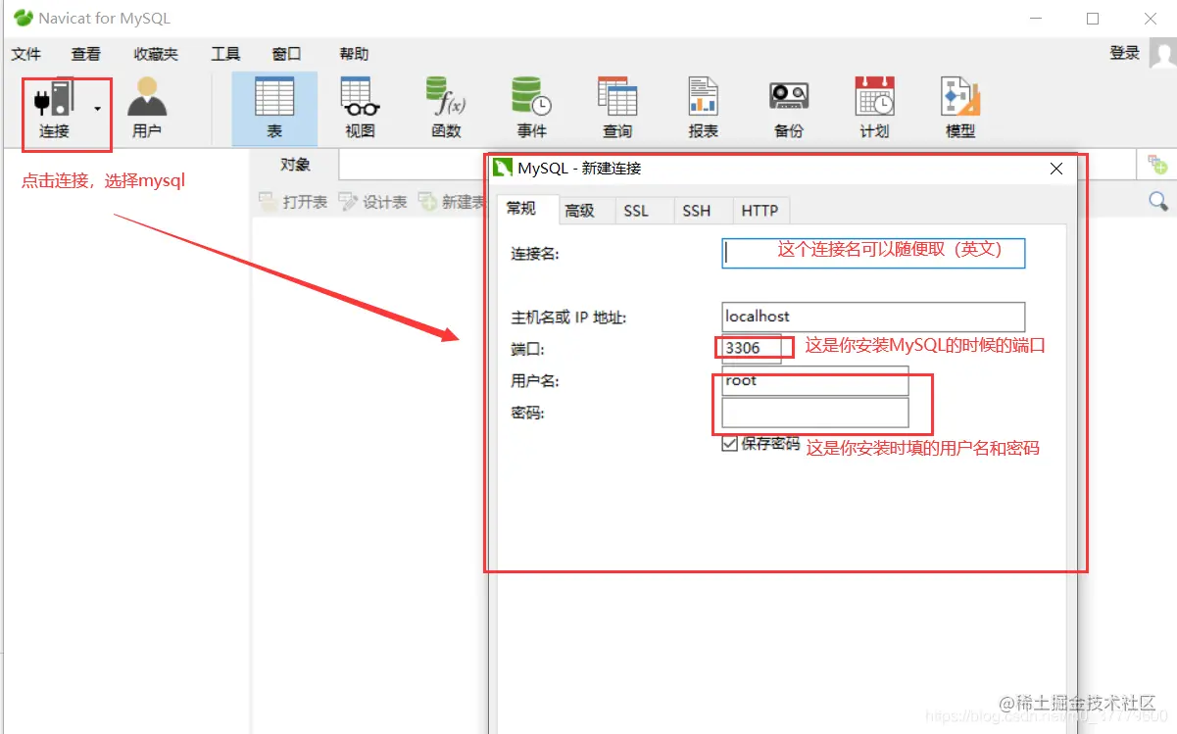
Task: Open the 工具 tools menu
Action: point(225,54)
